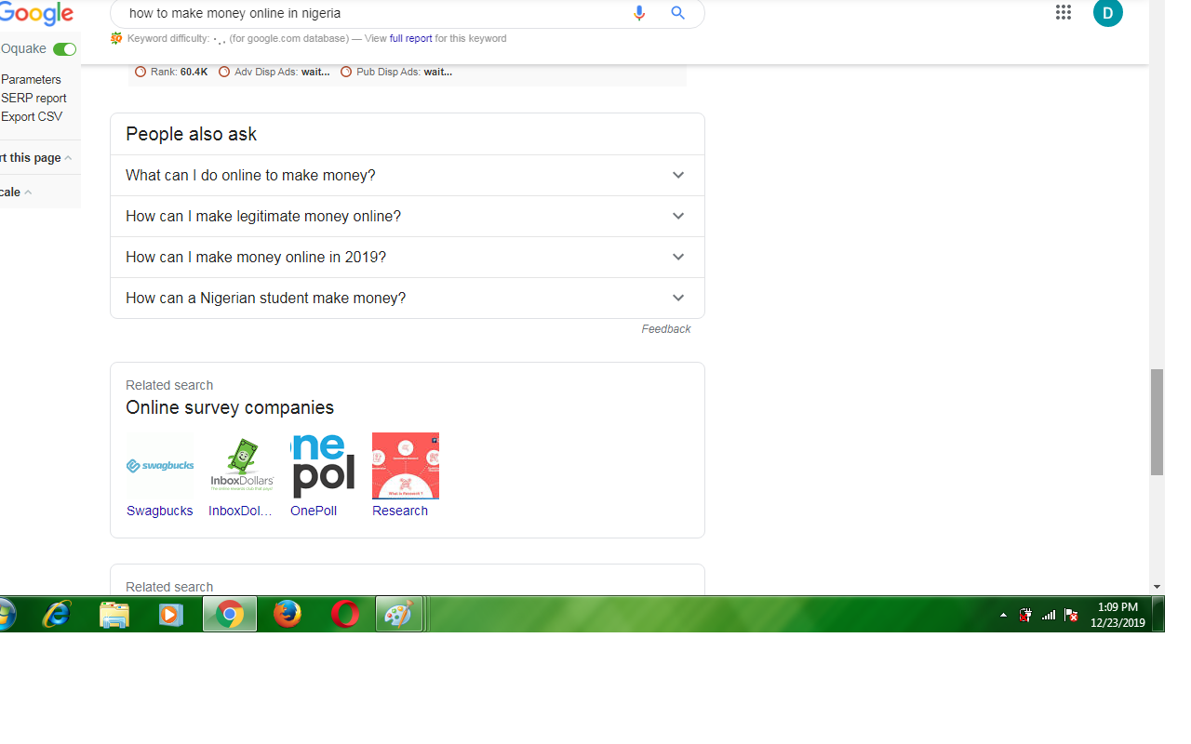
Task: Click the scrollbar down arrow
Action: (x=1157, y=587)
